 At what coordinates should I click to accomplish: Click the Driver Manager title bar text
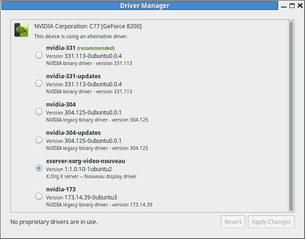point(144,6)
